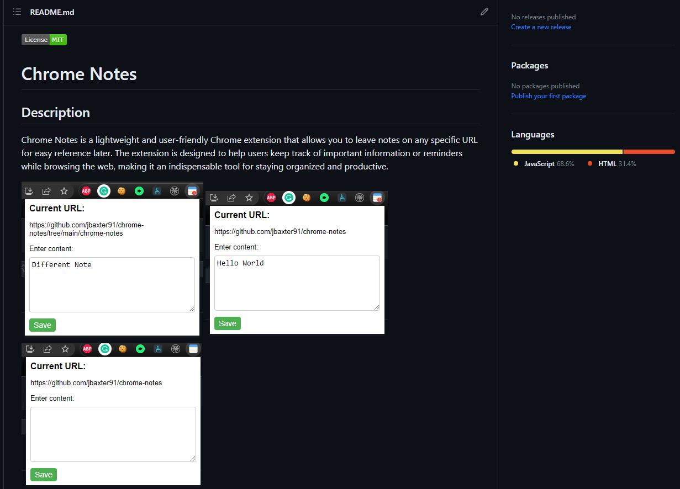Click the install download icon in the Hello World screenshot

point(214,198)
